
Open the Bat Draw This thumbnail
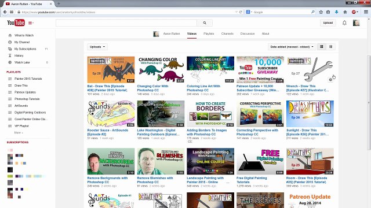(x=111, y=69)
